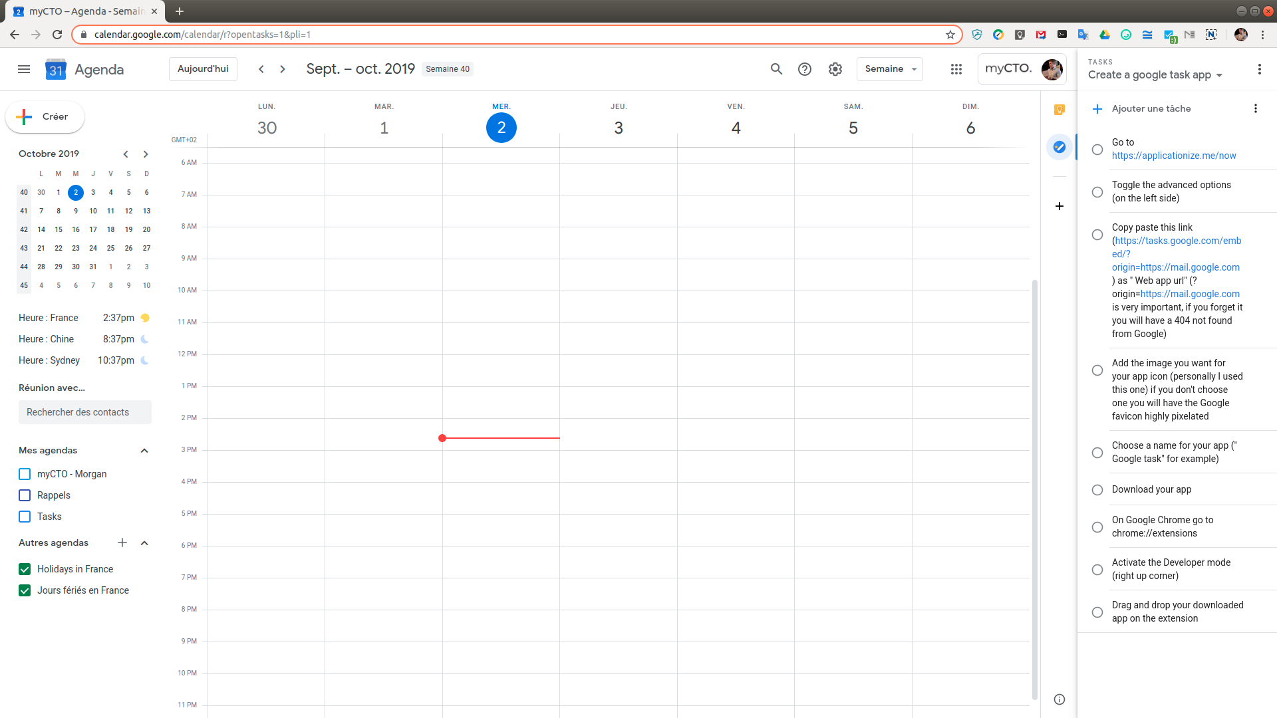Open the main hamburger menu

pyautogui.click(x=24, y=69)
